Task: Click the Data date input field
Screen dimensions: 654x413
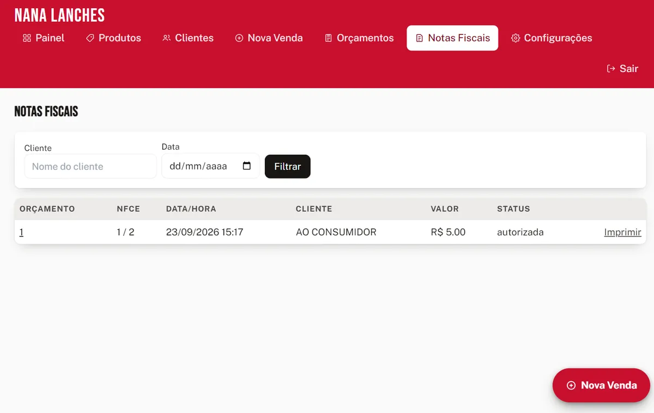Action: coord(210,166)
